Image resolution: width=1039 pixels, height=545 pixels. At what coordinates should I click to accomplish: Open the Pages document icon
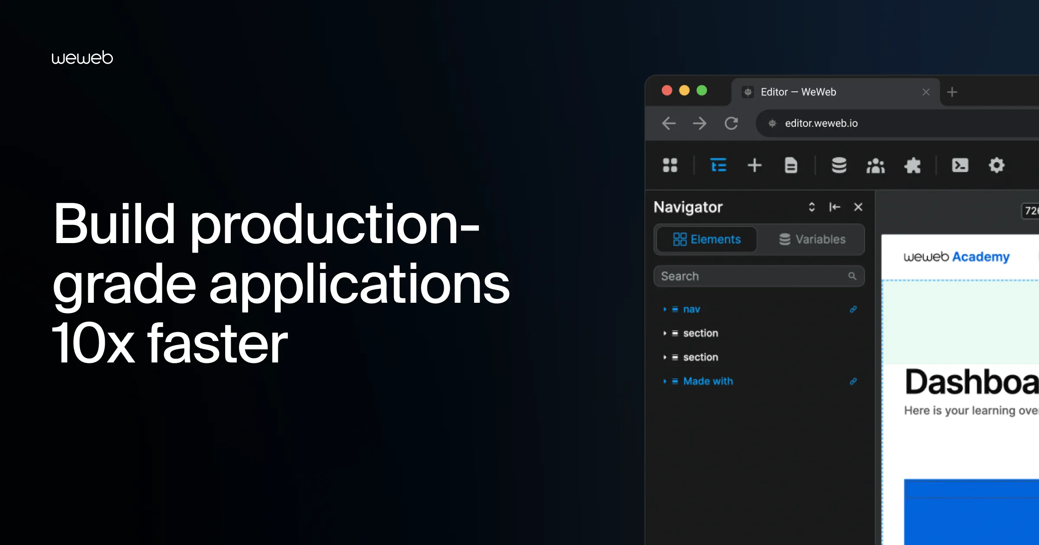point(791,165)
